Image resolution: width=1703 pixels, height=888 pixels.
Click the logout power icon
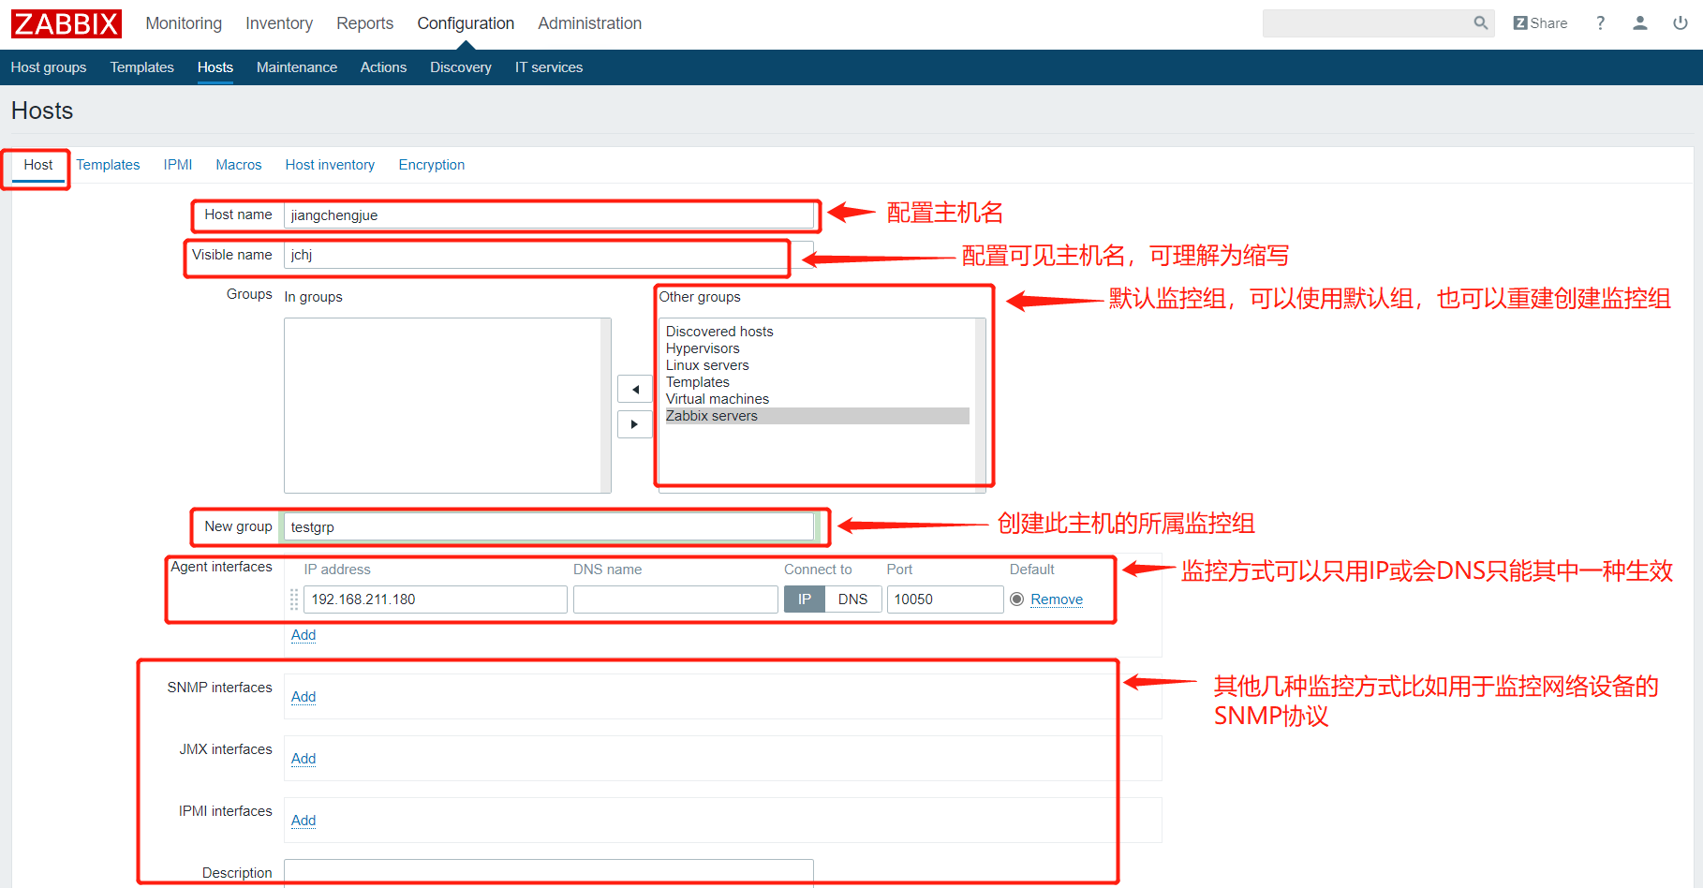1681,23
